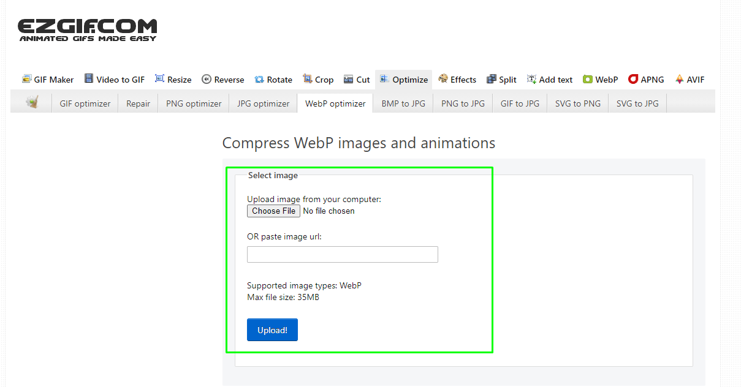741x387 pixels.
Task: Open the Video to GIF tool
Action: pos(115,80)
